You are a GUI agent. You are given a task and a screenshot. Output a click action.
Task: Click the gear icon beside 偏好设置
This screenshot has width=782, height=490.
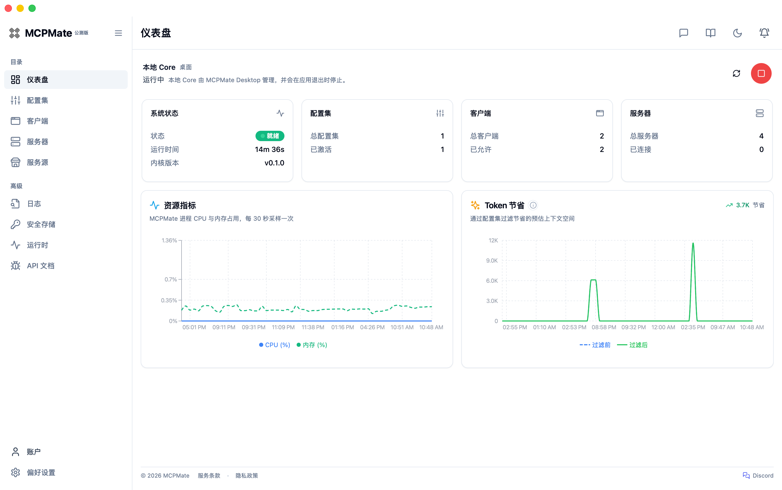[15, 472]
